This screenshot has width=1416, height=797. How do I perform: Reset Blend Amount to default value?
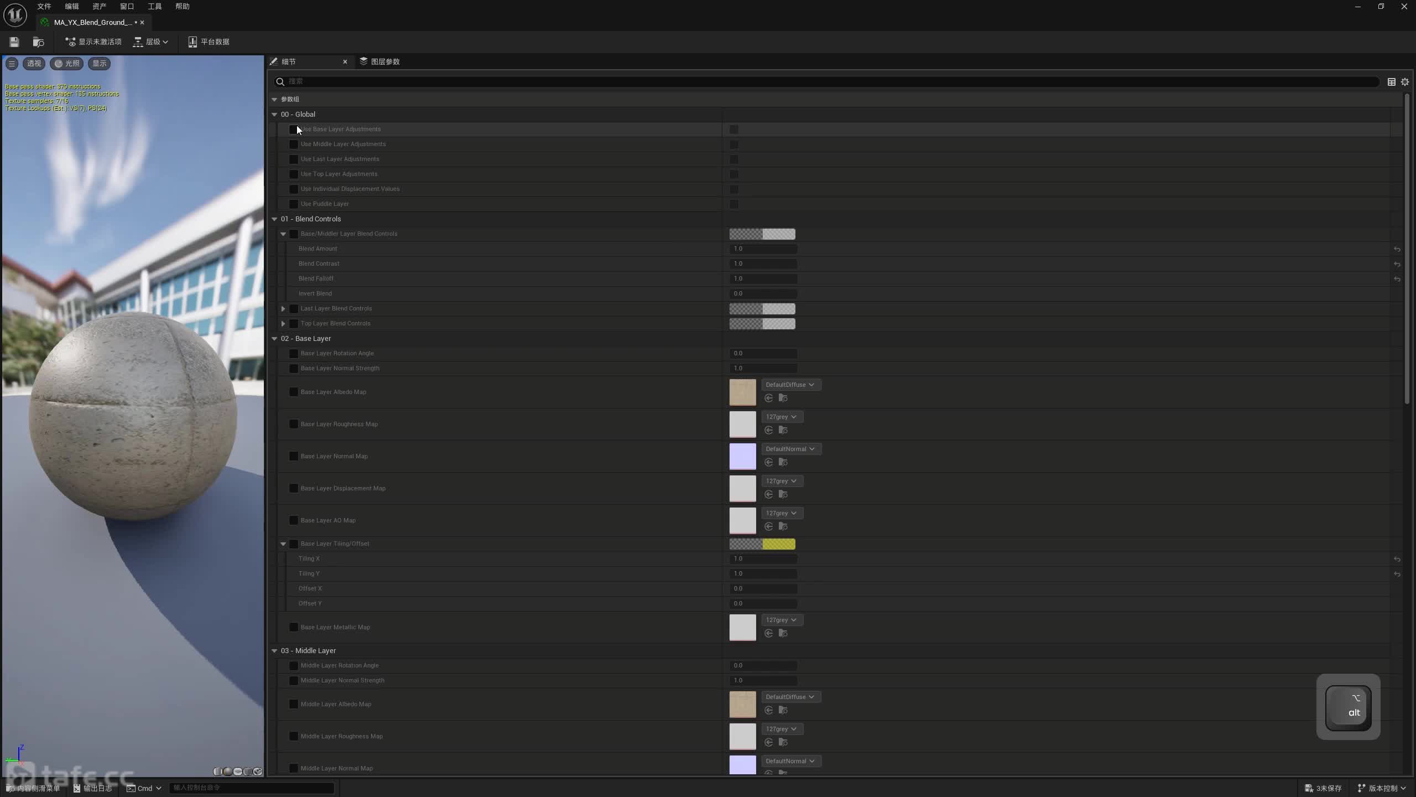[1397, 249]
